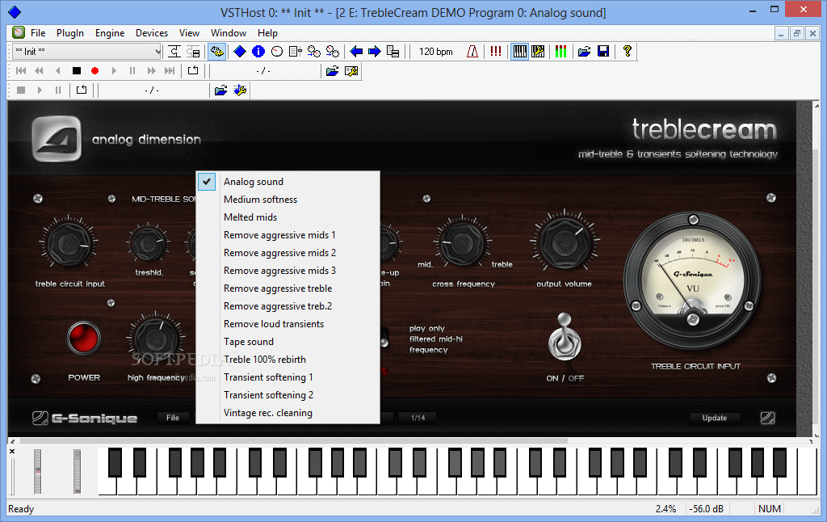Open keyboard bar configuration wrench icon
Screen dimensions: 827x522
click(538, 51)
